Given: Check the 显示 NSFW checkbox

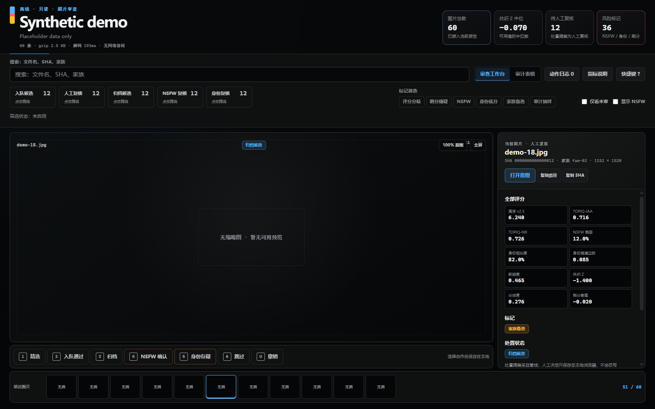Looking at the screenshot, I should point(616,102).
